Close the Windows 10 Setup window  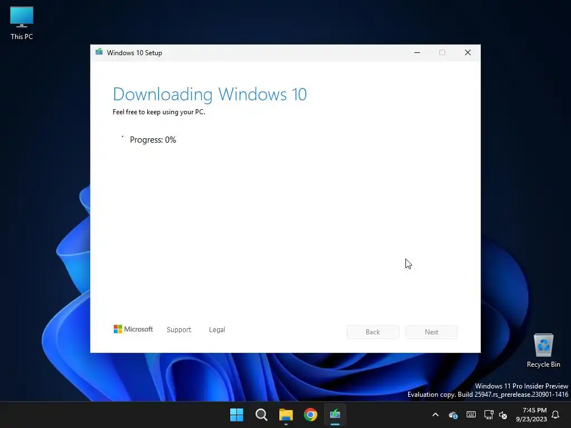tap(468, 53)
